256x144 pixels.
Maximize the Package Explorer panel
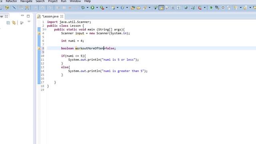coord(28,16)
